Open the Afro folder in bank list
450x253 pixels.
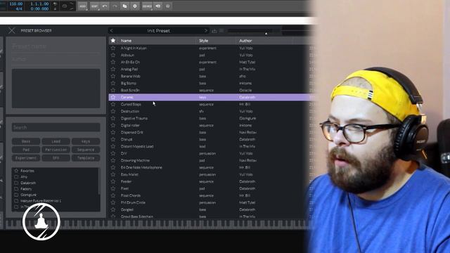click(24, 177)
